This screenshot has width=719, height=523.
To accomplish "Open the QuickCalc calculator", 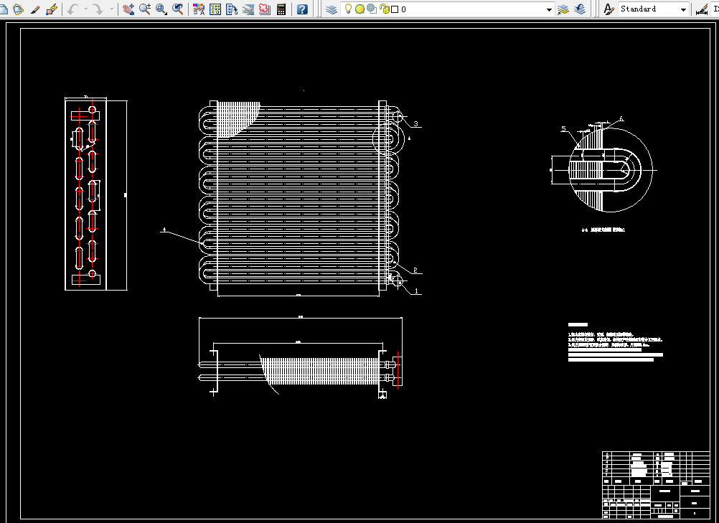I will [x=281, y=9].
